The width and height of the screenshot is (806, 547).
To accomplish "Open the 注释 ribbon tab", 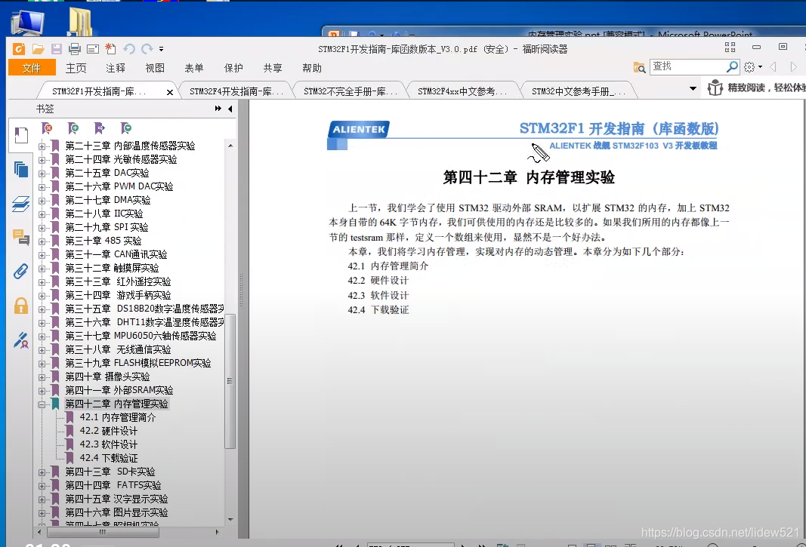I will [x=116, y=68].
